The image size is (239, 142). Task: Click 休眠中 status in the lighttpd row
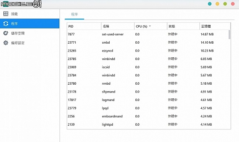coord(173,124)
